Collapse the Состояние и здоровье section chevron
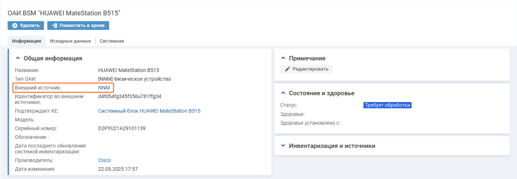The width and height of the screenshot is (517, 179). point(283,93)
